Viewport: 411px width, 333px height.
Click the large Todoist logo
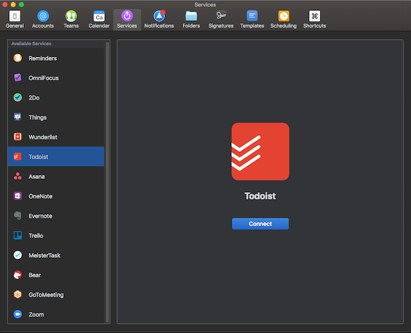pos(260,151)
